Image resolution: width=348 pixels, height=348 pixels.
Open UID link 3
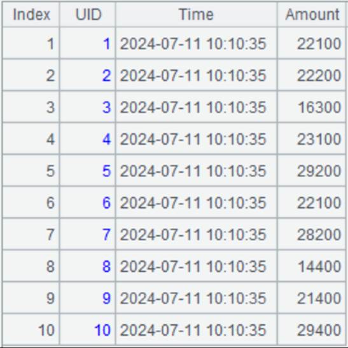click(x=106, y=108)
